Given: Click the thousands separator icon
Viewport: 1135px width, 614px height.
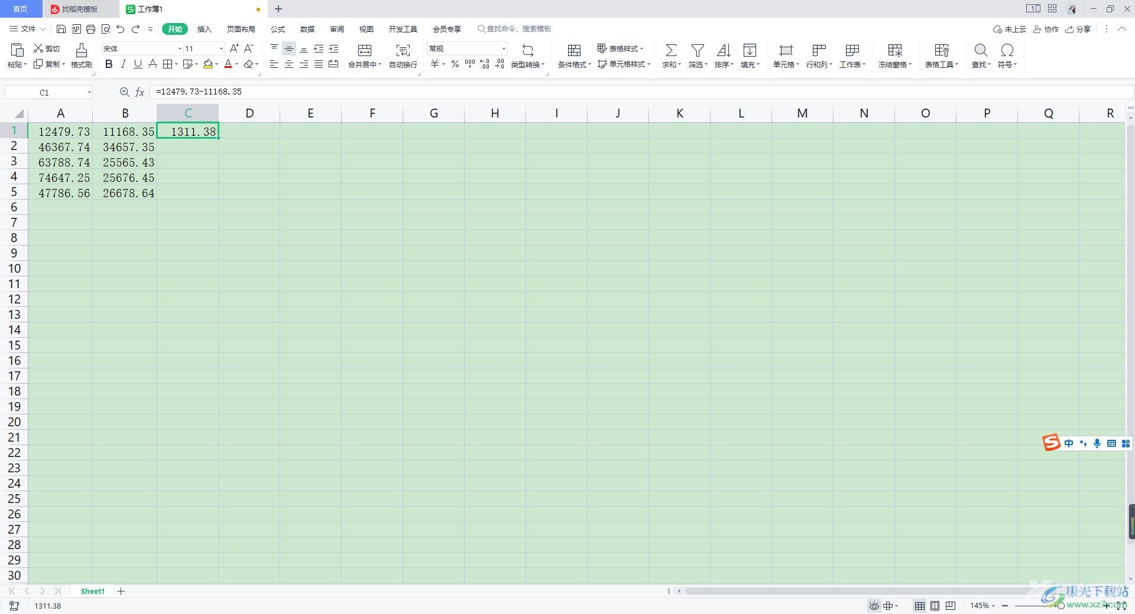Looking at the screenshot, I should coord(470,64).
